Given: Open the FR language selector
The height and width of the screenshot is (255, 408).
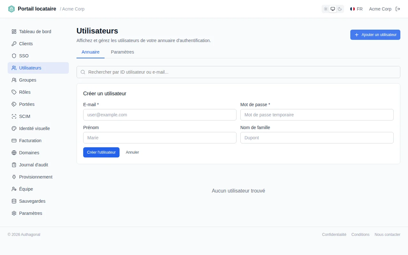Looking at the screenshot, I should [356, 9].
